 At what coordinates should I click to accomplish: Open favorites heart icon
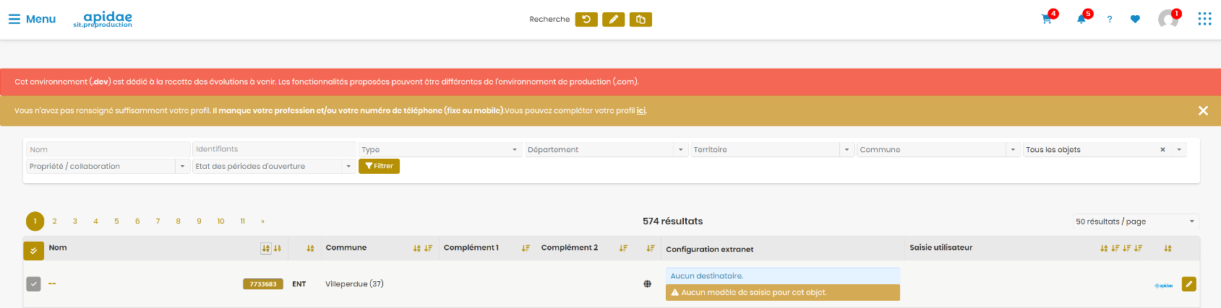[1135, 19]
